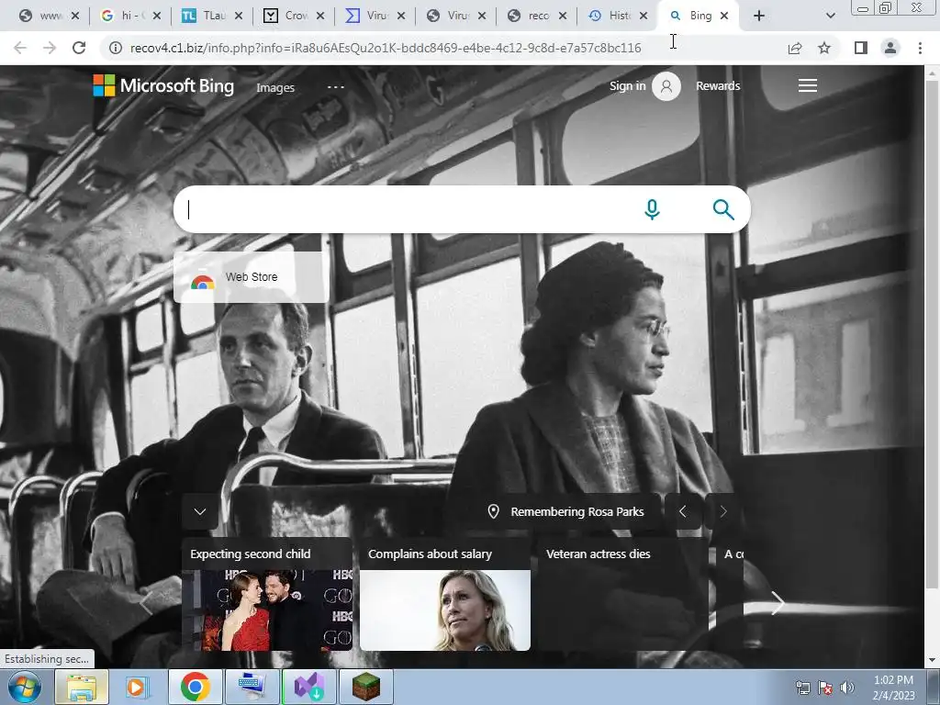The image size is (940, 705).
Task: Toggle the Chrome side panel
Action: tap(861, 48)
